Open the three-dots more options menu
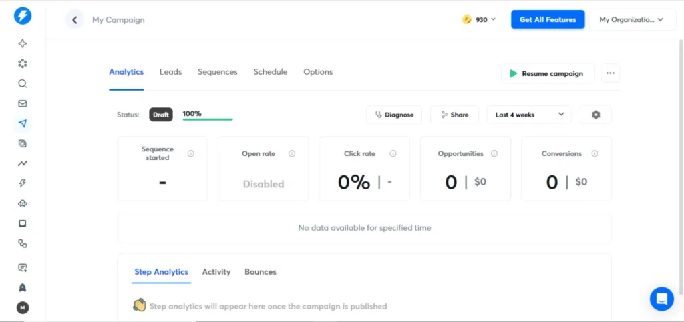The width and height of the screenshot is (684, 322). tap(611, 73)
